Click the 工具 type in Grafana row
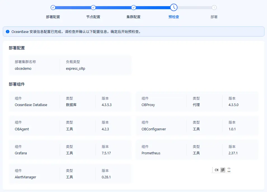The image size is (267, 192). [x=69, y=153]
